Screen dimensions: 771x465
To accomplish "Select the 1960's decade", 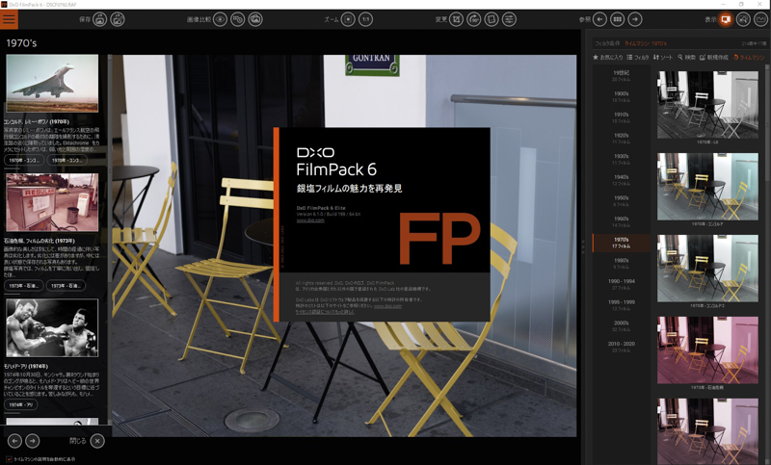I will (x=622, y=222).
